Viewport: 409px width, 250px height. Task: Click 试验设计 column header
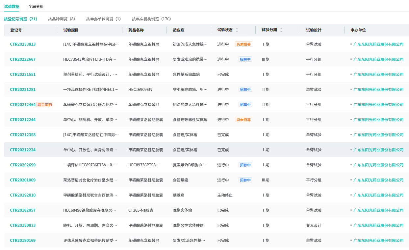pyautogui.click(x=314, y=30)
